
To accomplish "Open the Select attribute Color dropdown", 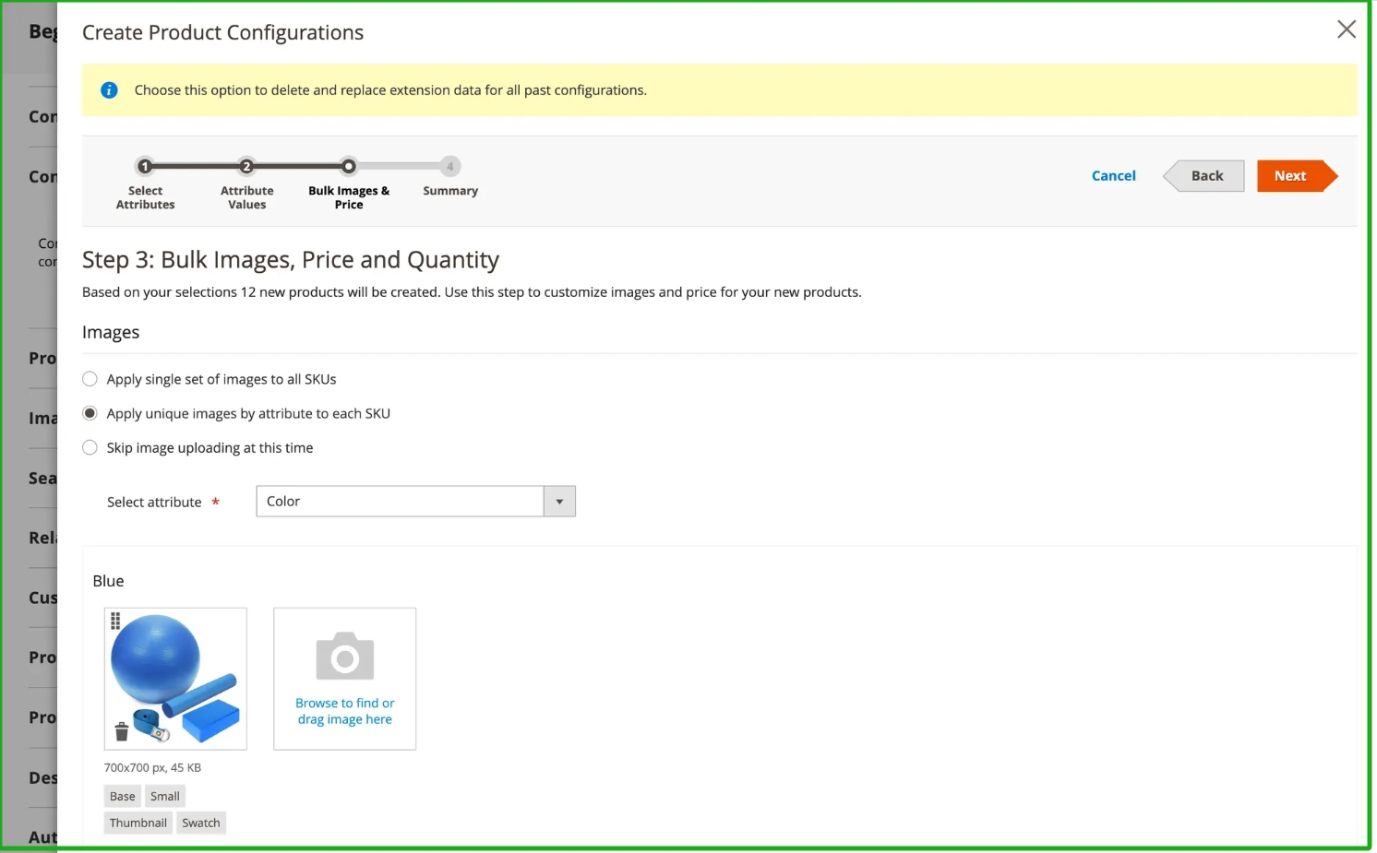I will point(400,502).
